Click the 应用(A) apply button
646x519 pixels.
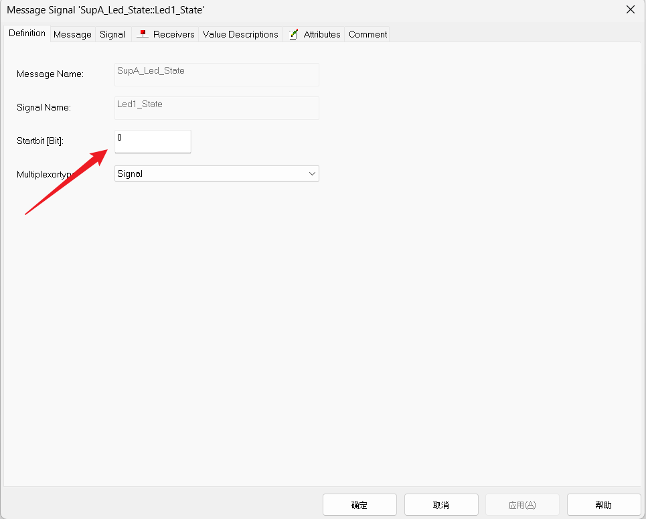522,504
